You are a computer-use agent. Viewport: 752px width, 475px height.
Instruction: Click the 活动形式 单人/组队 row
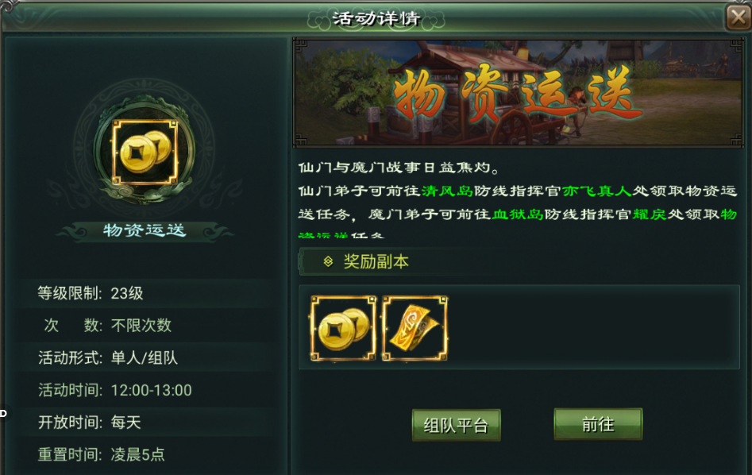[x=146, y=358]
